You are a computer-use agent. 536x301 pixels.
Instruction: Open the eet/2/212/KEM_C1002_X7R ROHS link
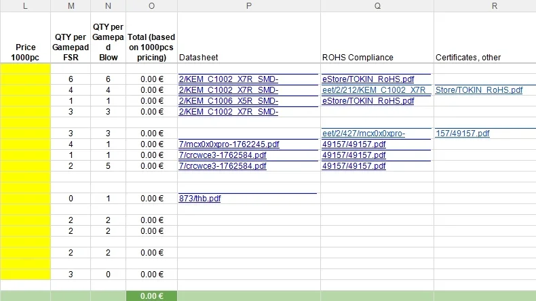[374, 90]
